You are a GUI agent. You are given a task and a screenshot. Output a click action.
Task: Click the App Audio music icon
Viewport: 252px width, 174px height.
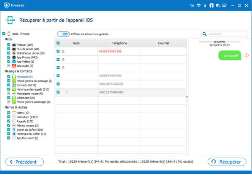click(x=14, y=66)
